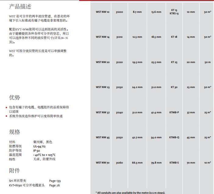
Task: Select the IP 50 protection rating value
Action: click(x=37, y=150)
